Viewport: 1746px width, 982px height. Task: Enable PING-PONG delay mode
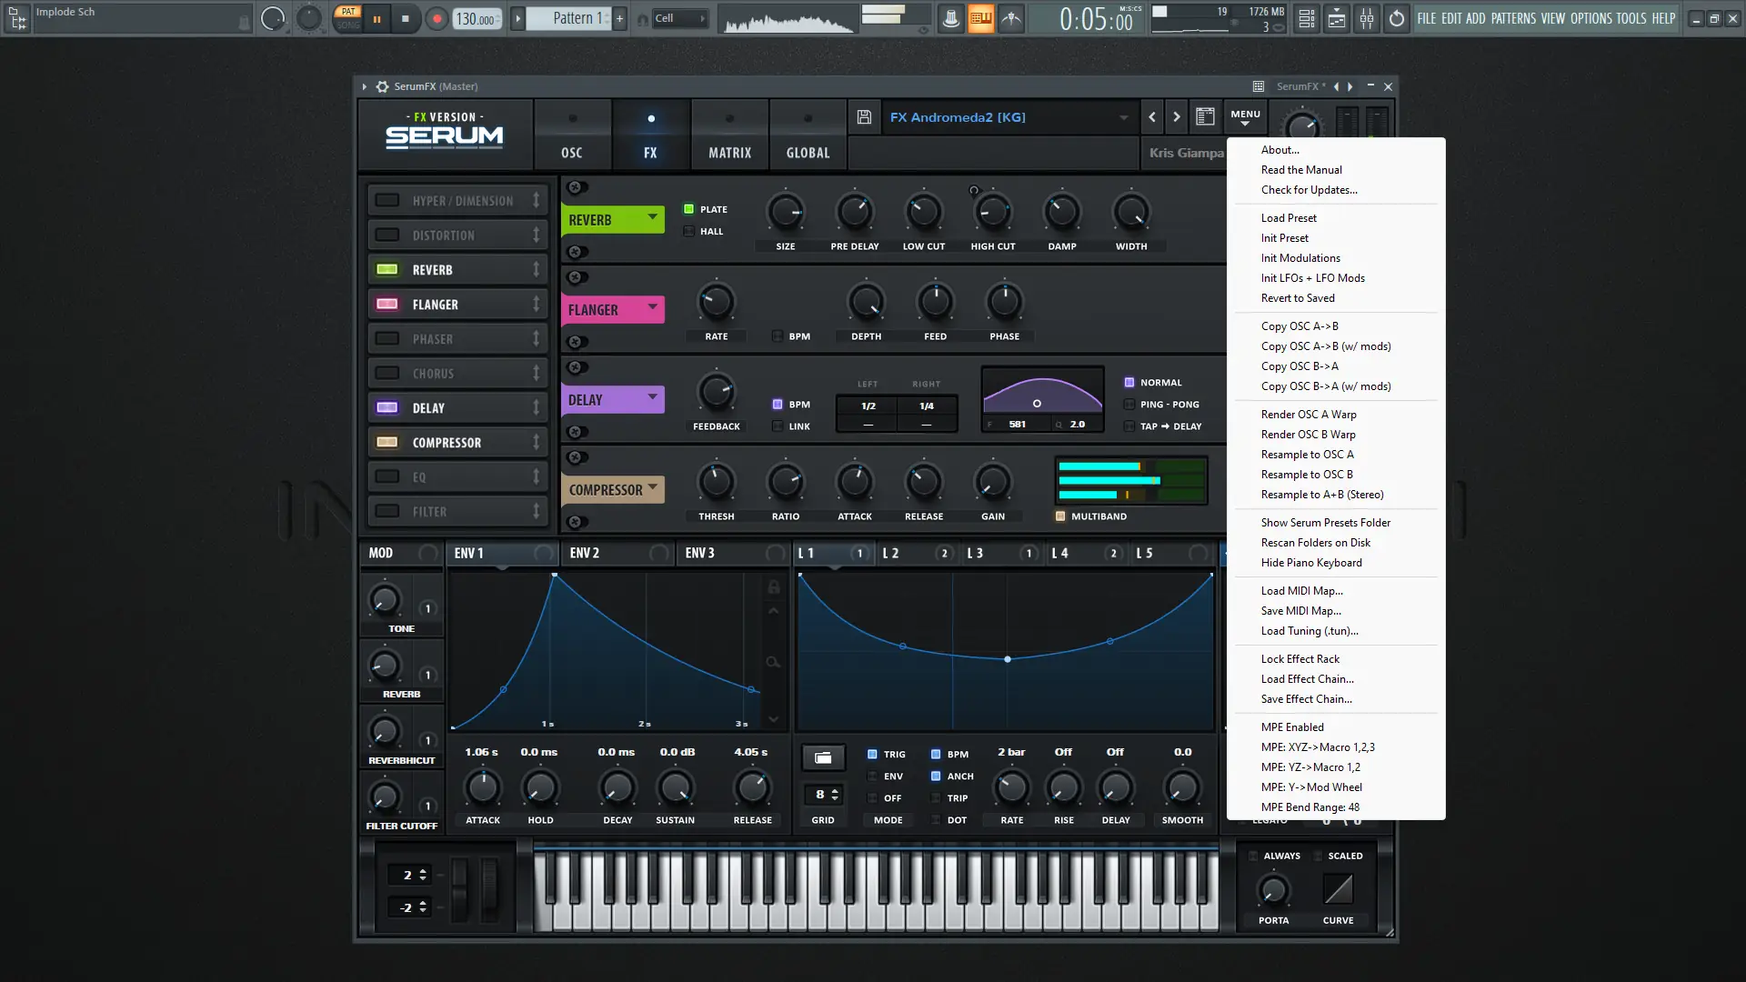1128,404
